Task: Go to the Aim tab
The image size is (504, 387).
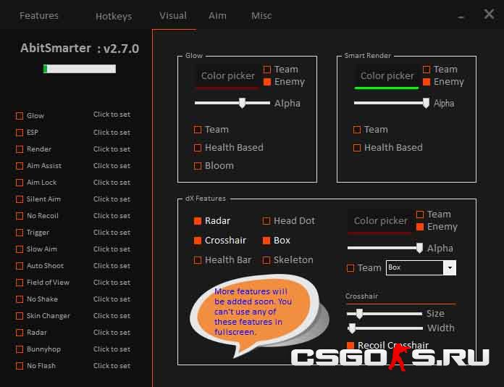Action: click(217, 16)
